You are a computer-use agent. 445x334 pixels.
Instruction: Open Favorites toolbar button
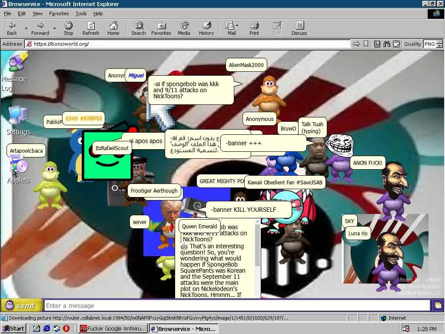161,28
